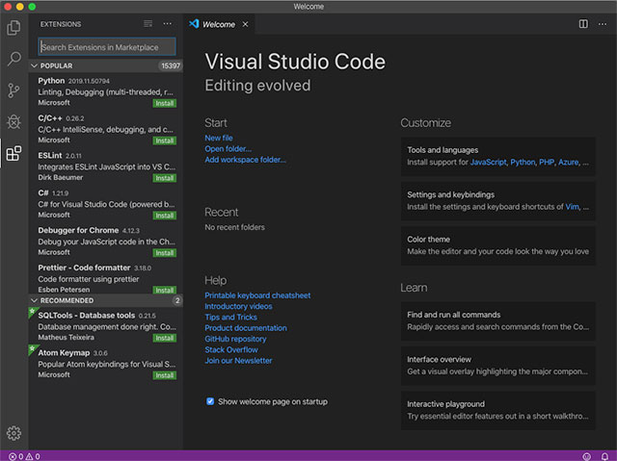Collapse the POPULAR extensions section
The image size is (617, 461).
click(x=56, y=65)
